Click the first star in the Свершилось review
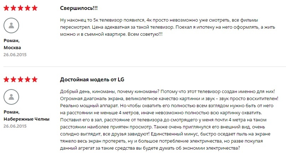This screenshot has height=156, width=286. coord(6,8)
